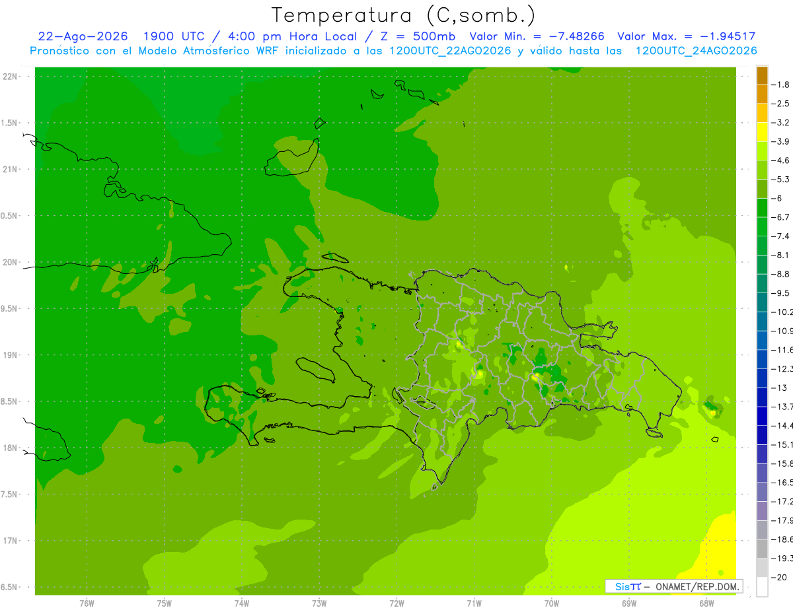The image size is (793, 612).
Task: Click the '-15.1' colorbar label
Action: pyautogui.click(x=782, y=445)
